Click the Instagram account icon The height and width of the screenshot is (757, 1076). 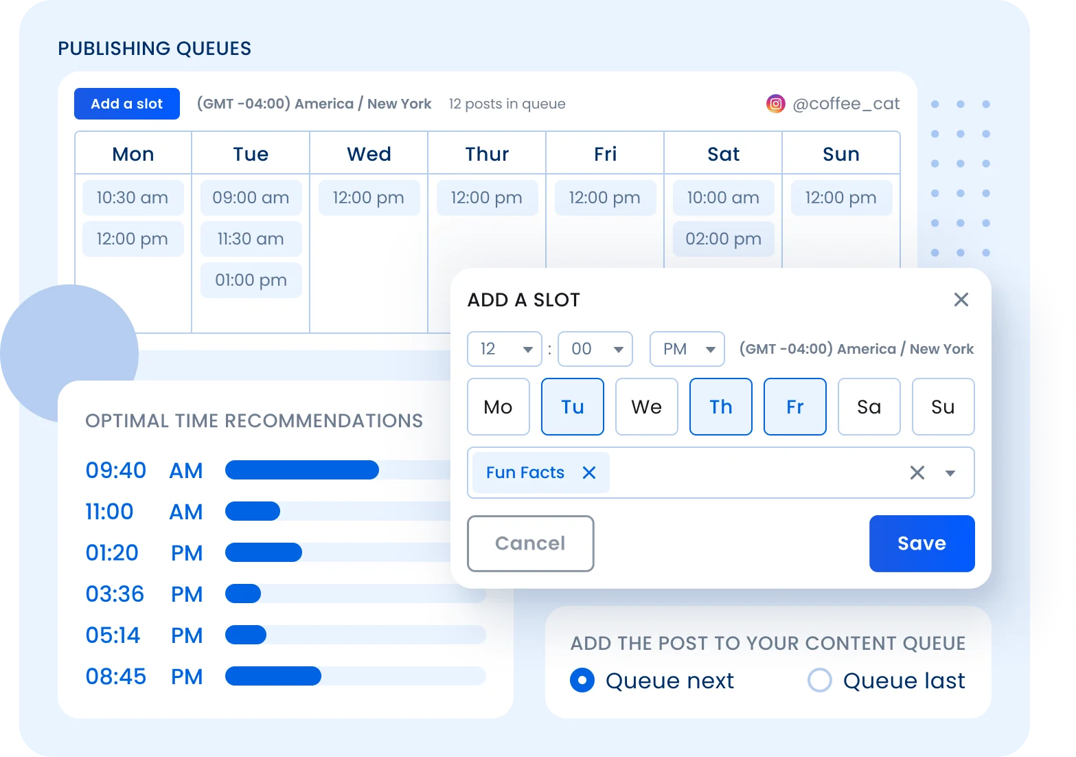tap(775, 103)
